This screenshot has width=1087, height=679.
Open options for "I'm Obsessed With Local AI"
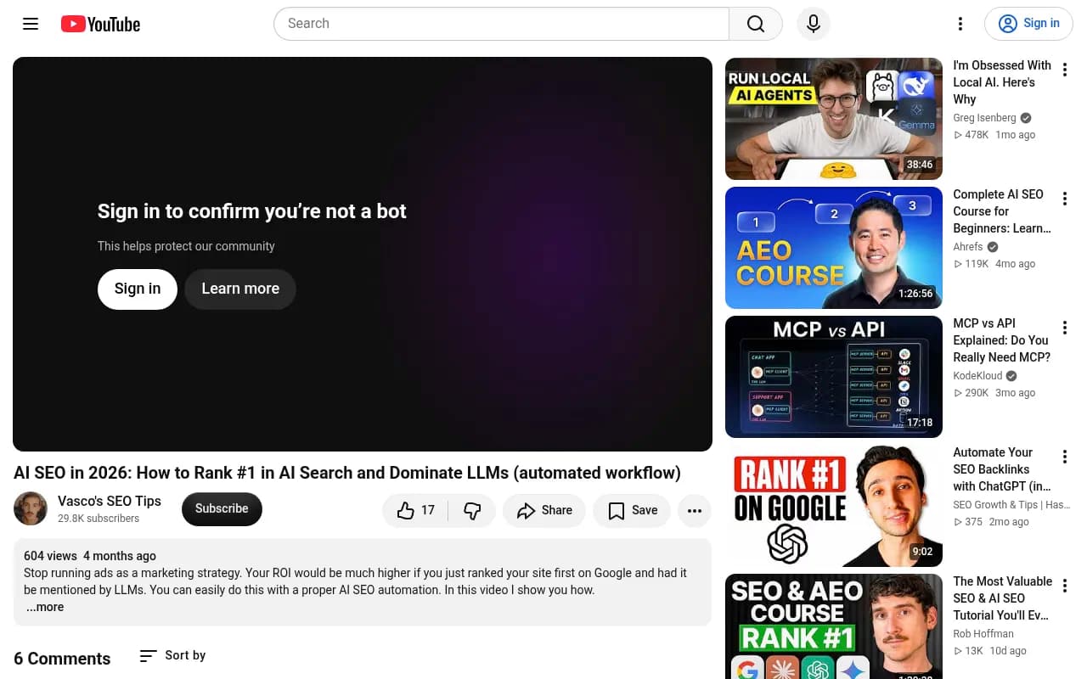point(1065,70)
